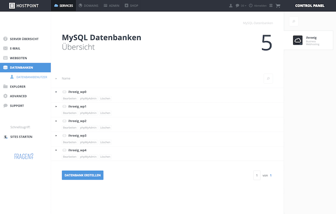Click Löschen for ihreeig_wp2
This screenshot has width=336, height=214.
(x=105, y=128)
